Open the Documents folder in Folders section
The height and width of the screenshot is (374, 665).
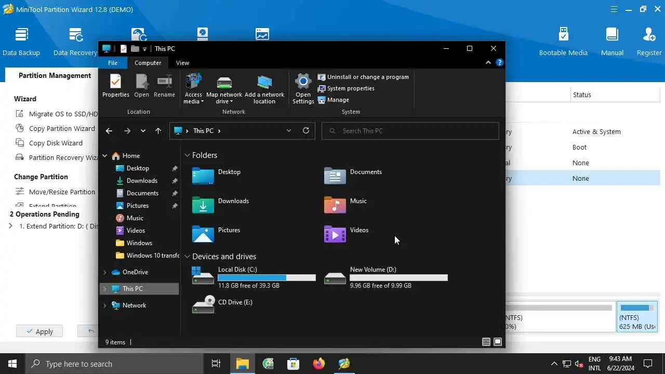[x=335, y=176]
